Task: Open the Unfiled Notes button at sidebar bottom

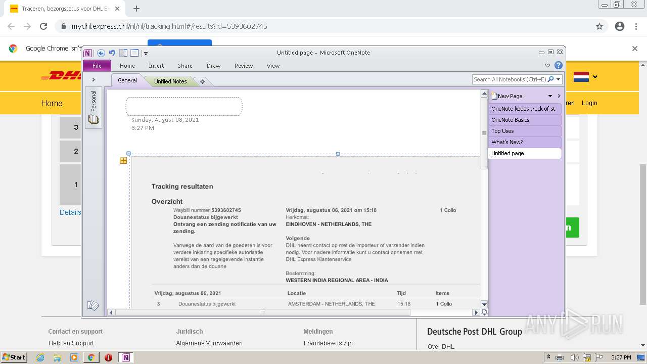Action: coord(93,305)
